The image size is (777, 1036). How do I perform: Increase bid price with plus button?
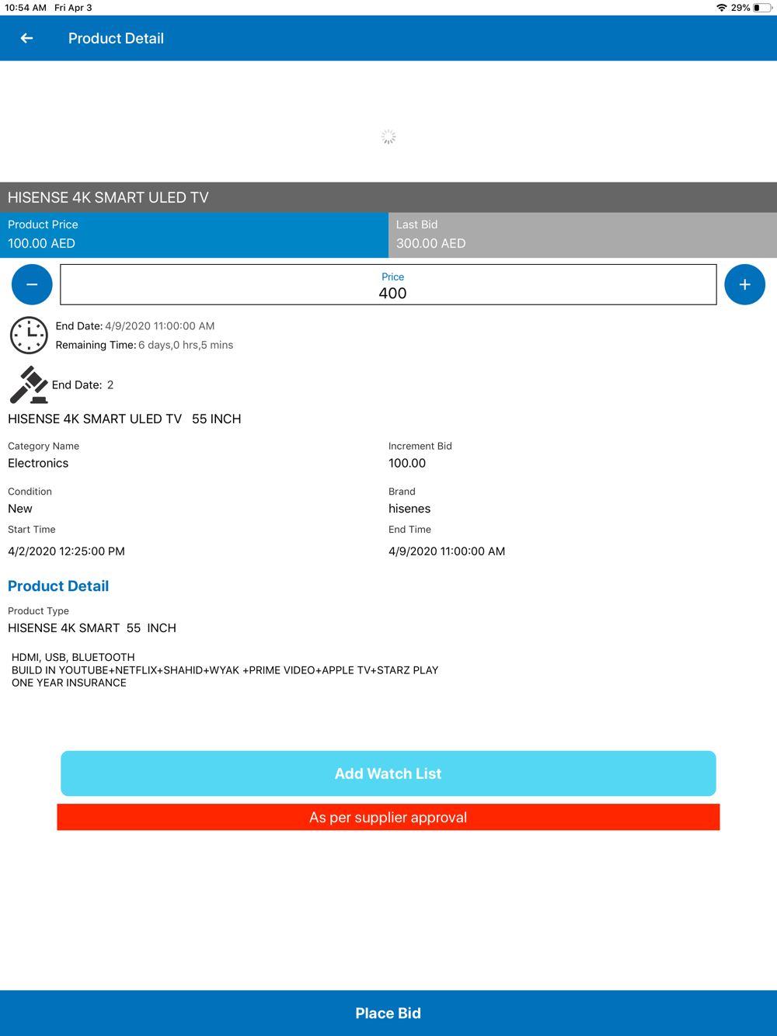pos(744,284)
